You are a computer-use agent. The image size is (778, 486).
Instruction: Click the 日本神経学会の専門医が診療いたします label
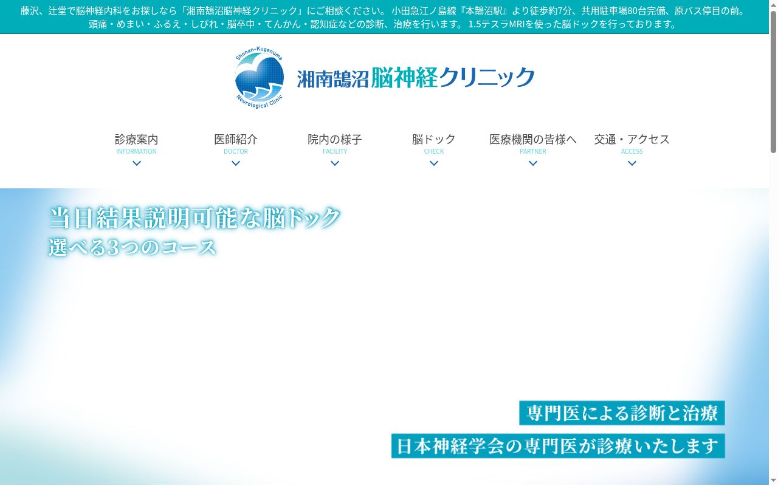point(558,446)
